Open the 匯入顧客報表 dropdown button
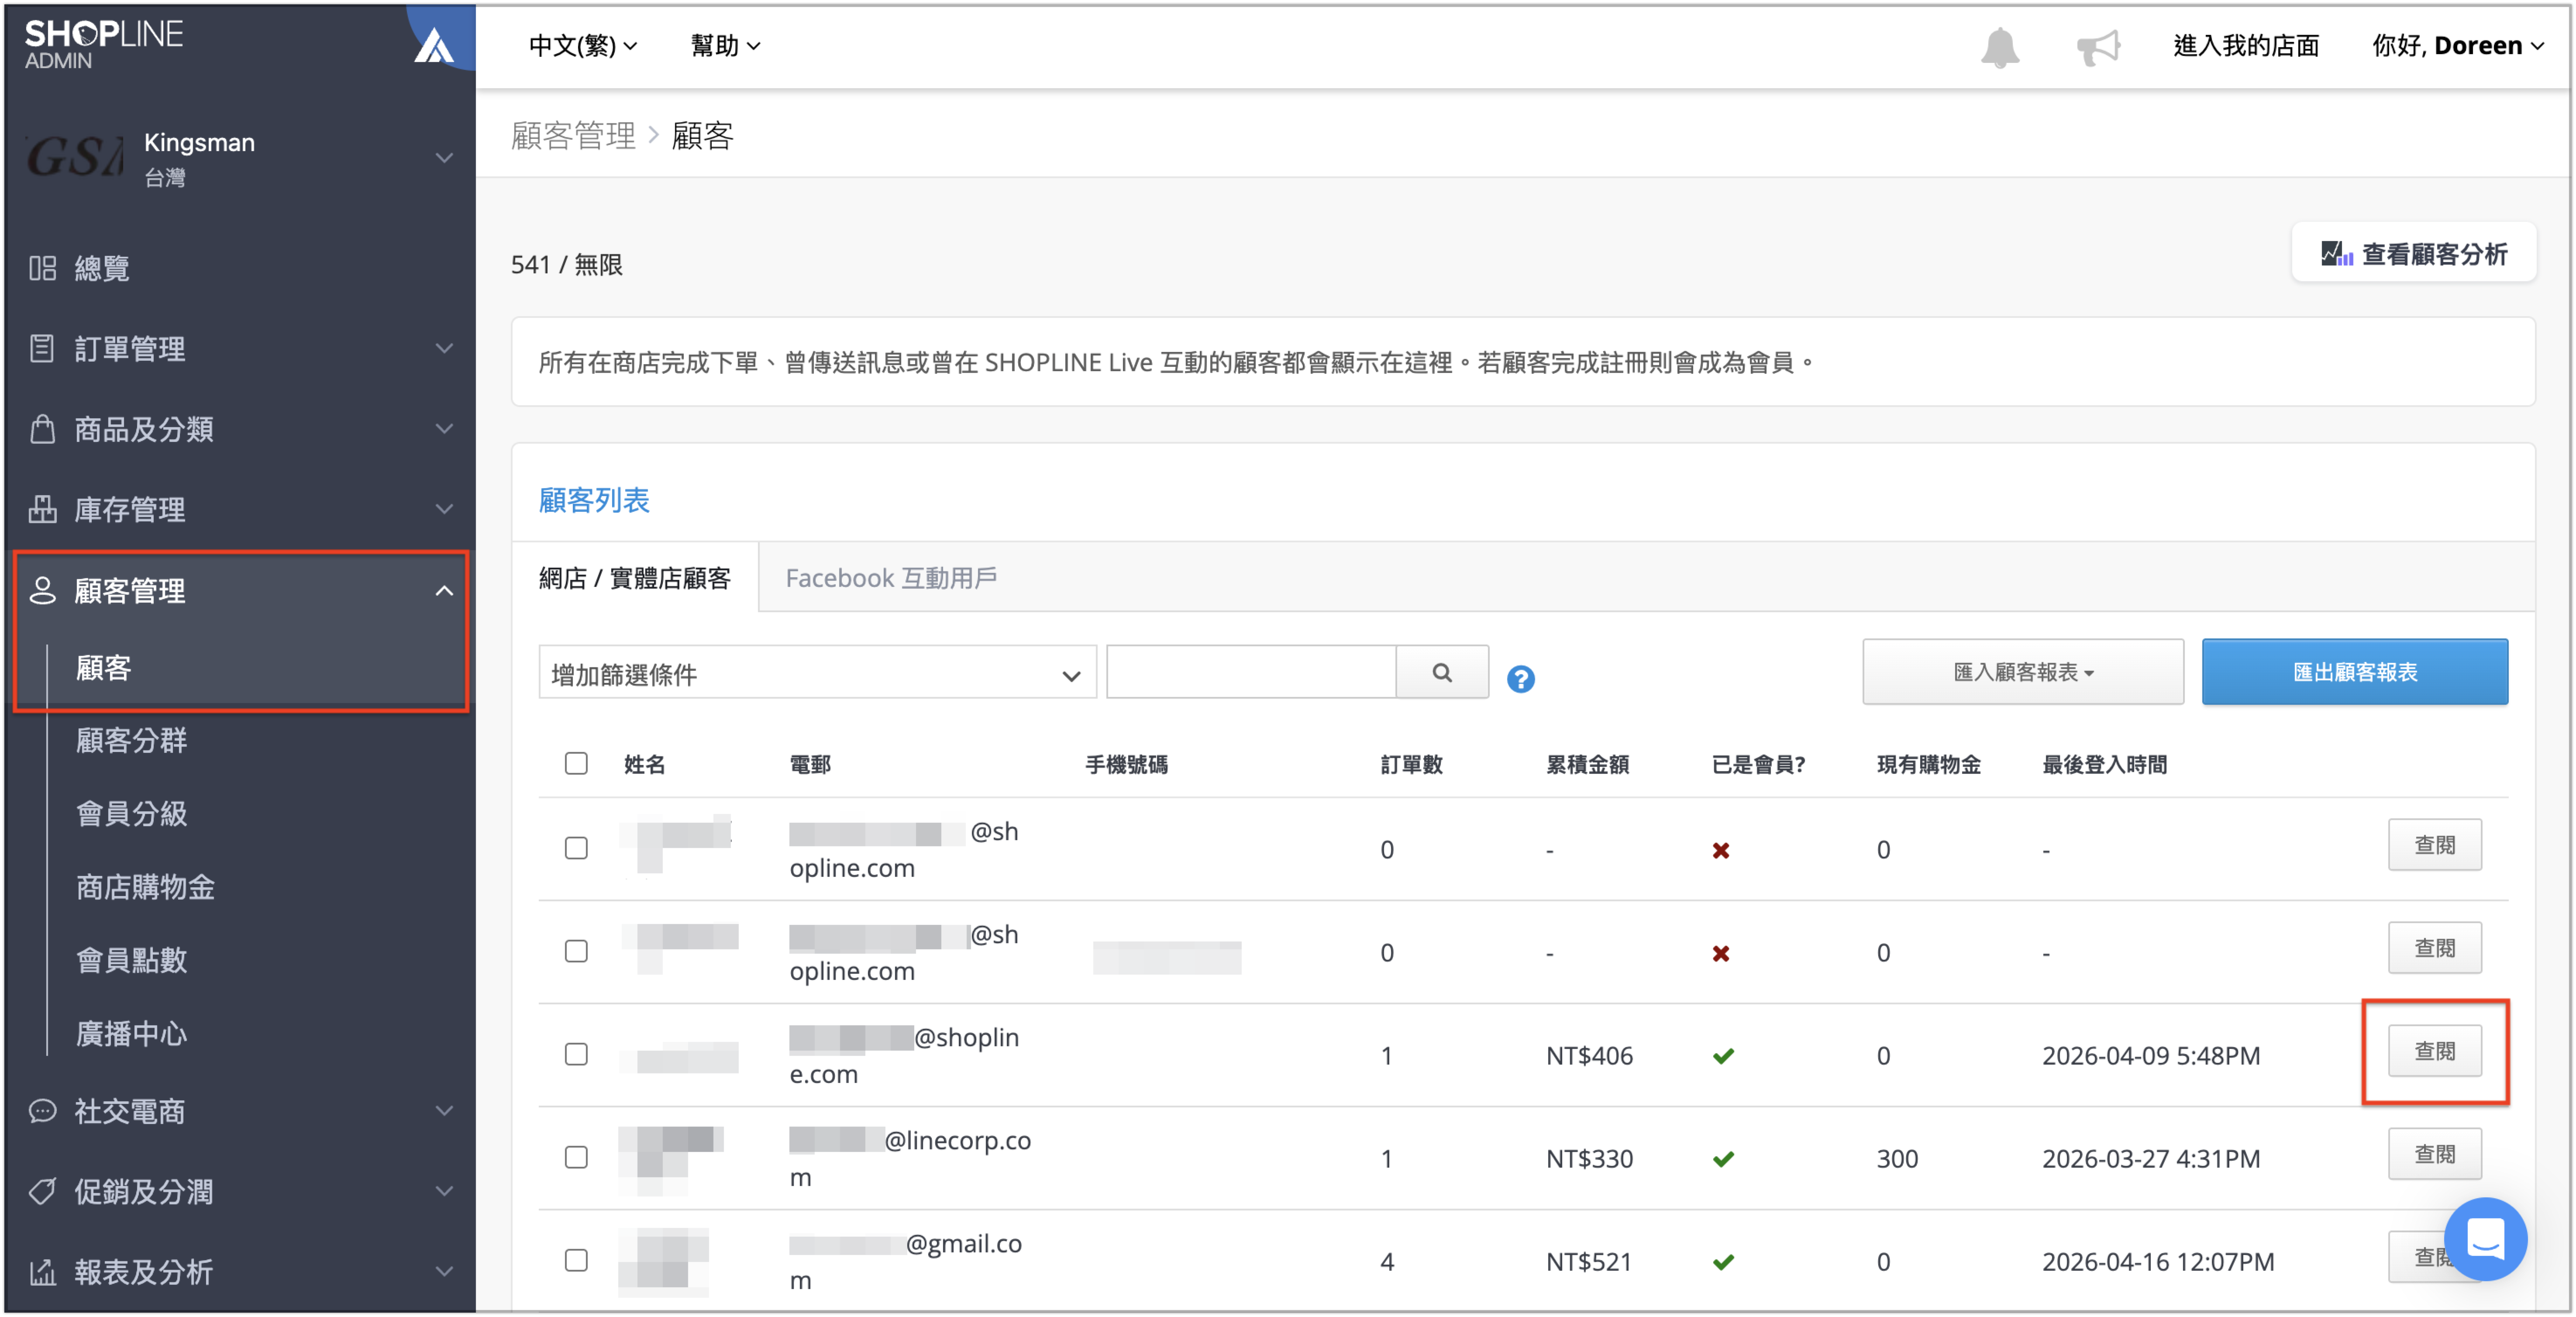This screenshot has width=2576, height=1317. click(x=2022, y=672)
